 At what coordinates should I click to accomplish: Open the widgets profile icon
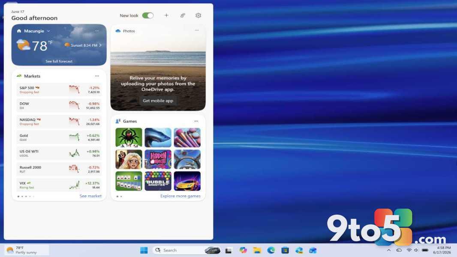pos(183,15)
